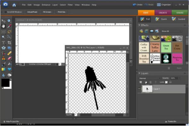
Task: Open Untitled-1 status bar info arrow
Action: pos(57,64)
